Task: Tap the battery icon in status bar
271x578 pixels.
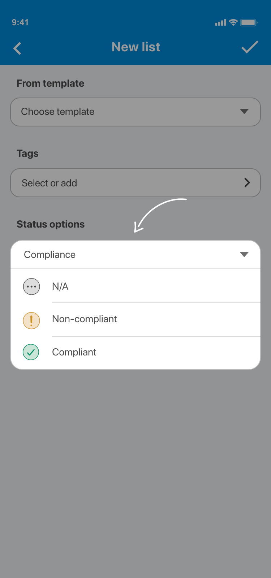Action: click(249, 22)
